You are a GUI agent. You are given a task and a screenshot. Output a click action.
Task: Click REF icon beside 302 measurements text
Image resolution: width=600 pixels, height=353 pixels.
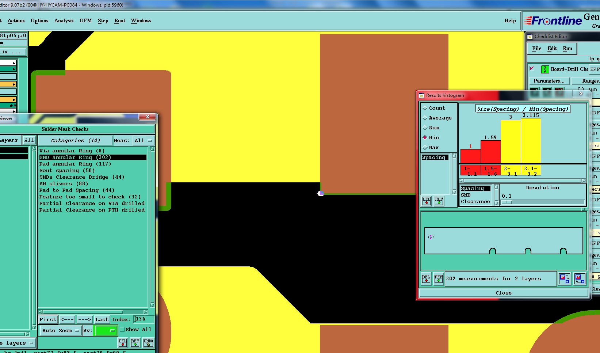439,279
